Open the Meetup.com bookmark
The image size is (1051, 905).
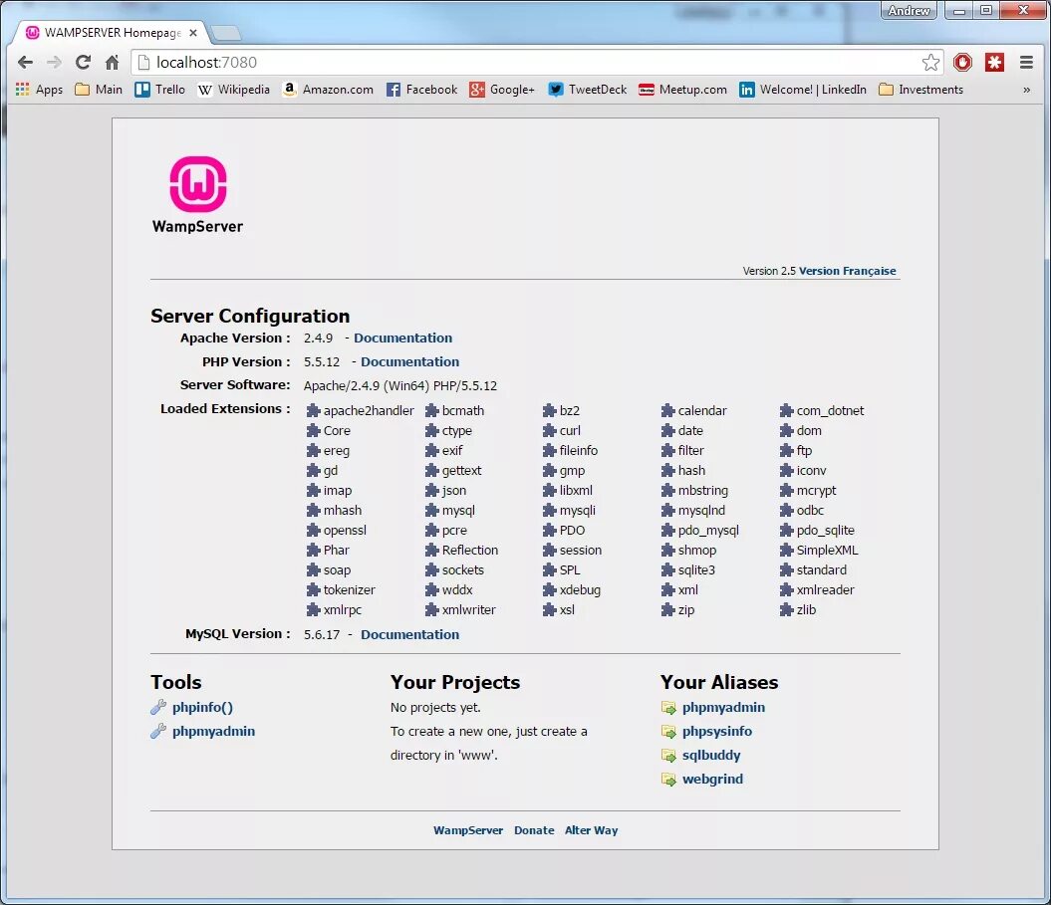click(682, 89)
